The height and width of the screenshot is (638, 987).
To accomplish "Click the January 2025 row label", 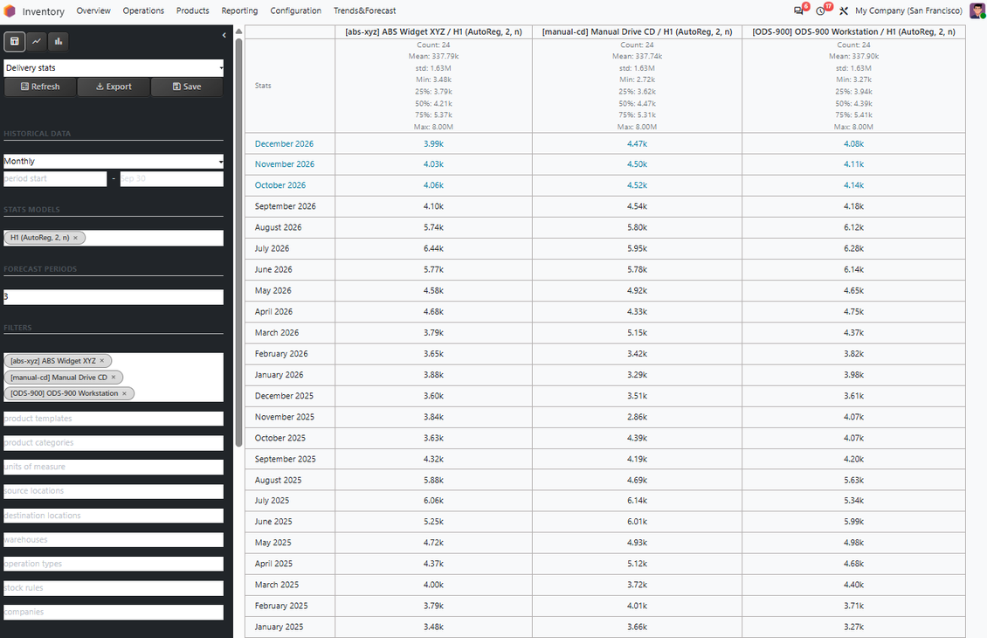I will pyautogui.click(x=279, y=628).
